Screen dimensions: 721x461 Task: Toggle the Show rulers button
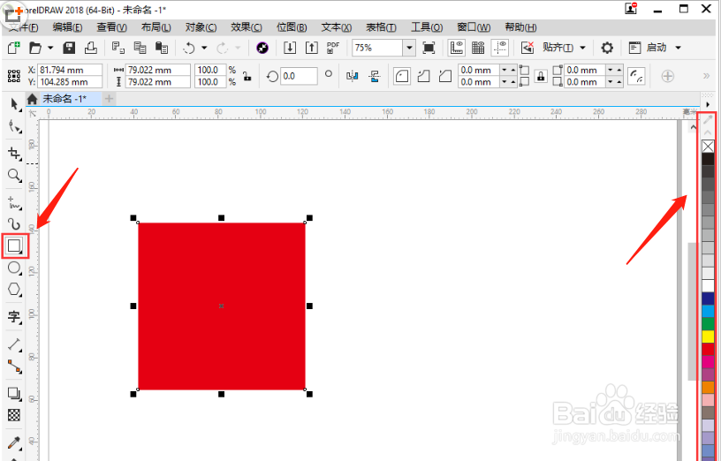pyautogui.click(x=456, y=48)
